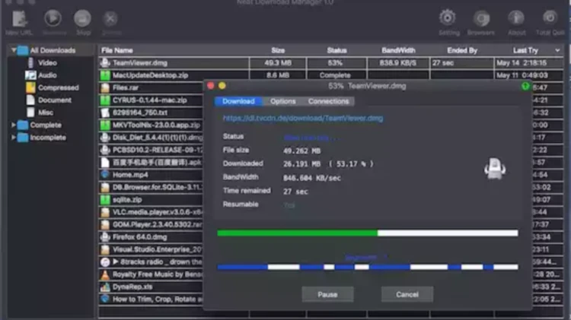Open the About info icon
The width and height of the screenshot is (571, 320).
(x=516, y=17)
